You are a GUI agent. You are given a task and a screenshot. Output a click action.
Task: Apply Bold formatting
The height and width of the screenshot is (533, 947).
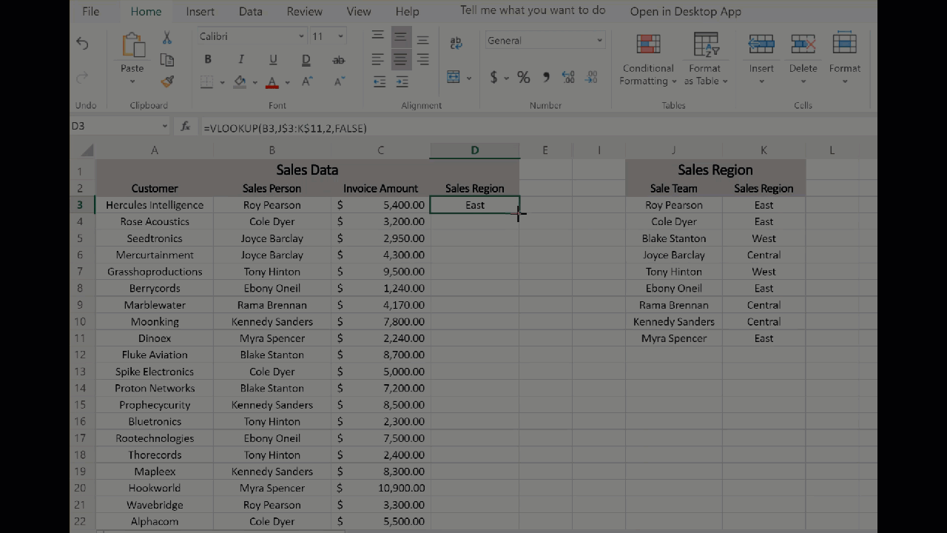pyautogui.click(x=208, y=59)
